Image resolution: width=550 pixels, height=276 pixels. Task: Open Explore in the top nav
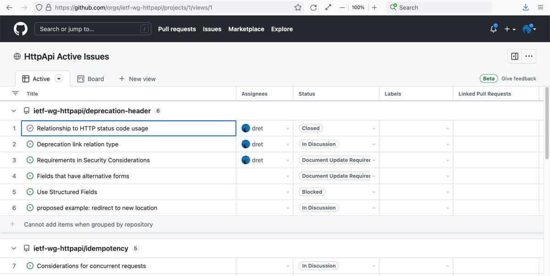pyautogui.click(x=282, y=29)
